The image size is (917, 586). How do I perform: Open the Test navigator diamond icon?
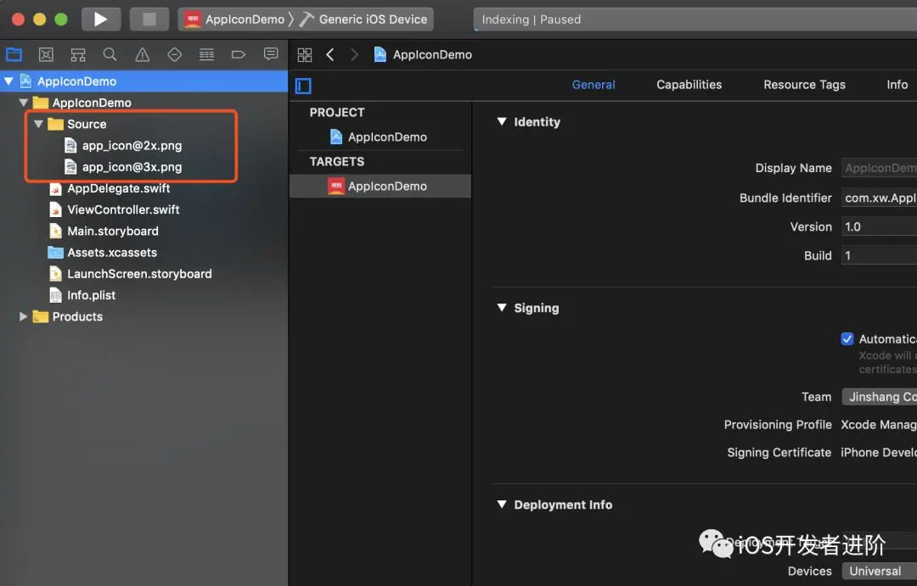174,55
